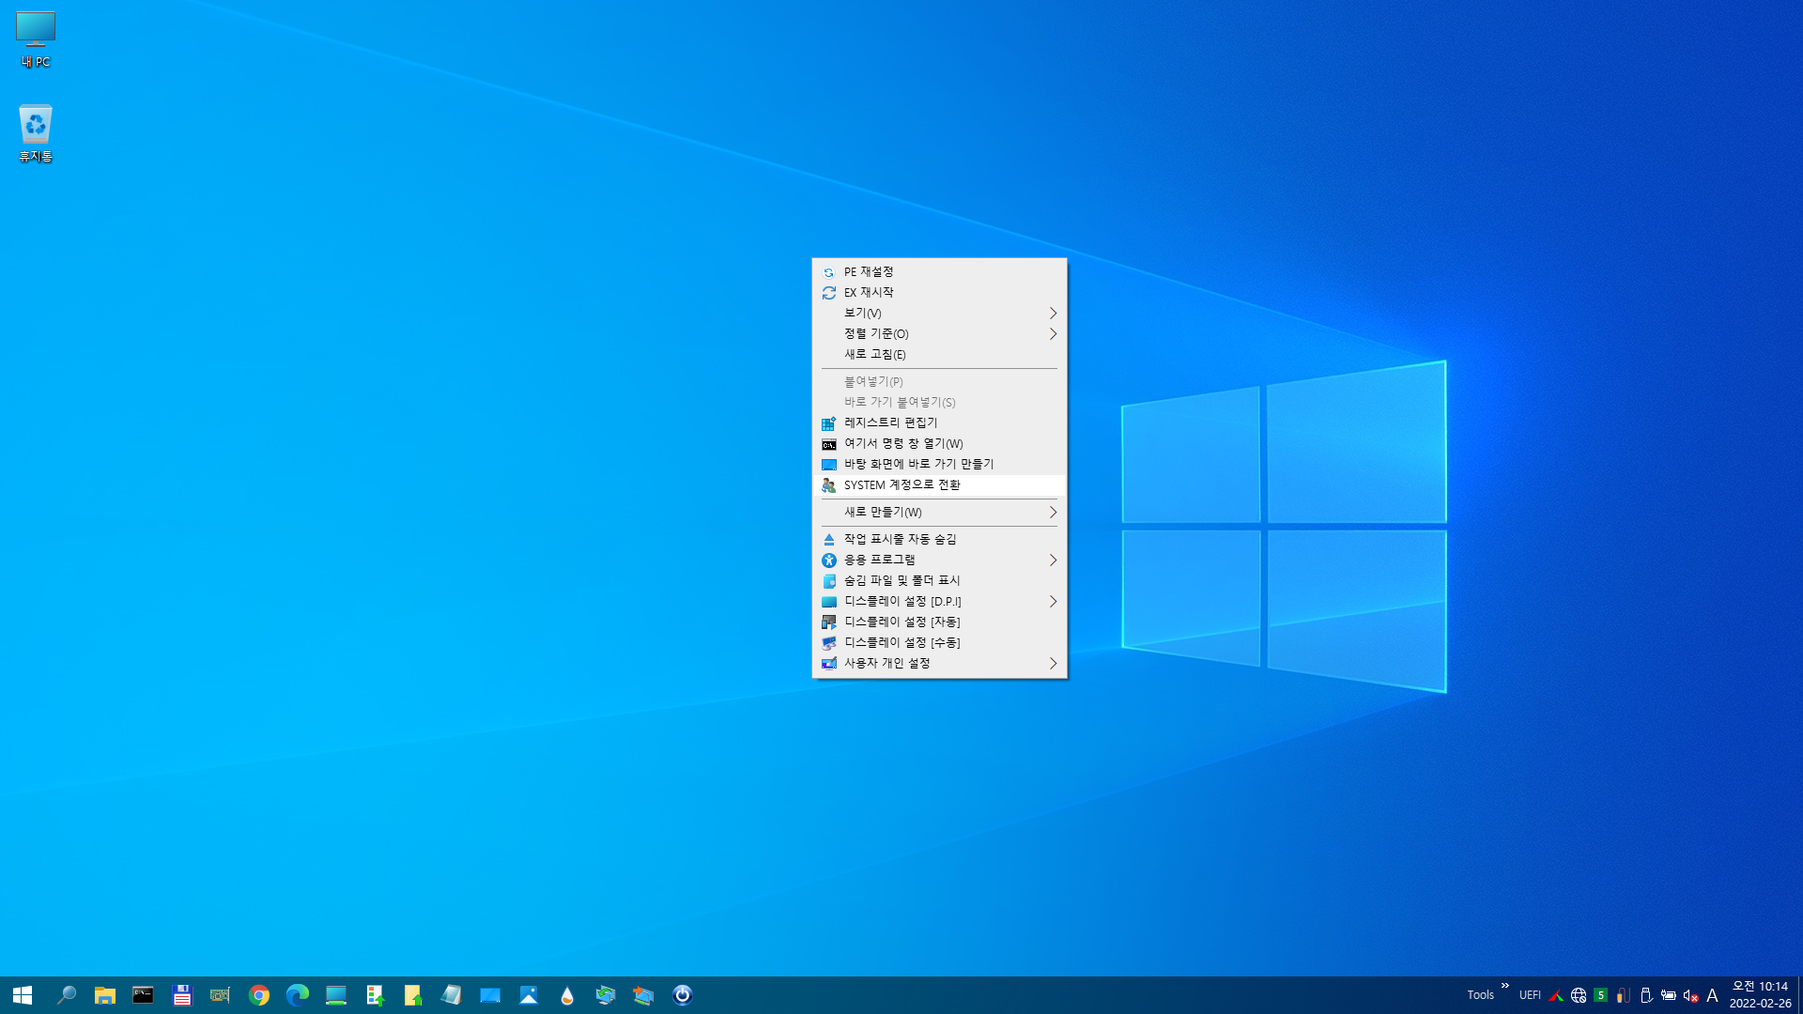Click the floppy disk taskbar icon
Viewport: 1803px width, 1014px height.
pos(181,995)
